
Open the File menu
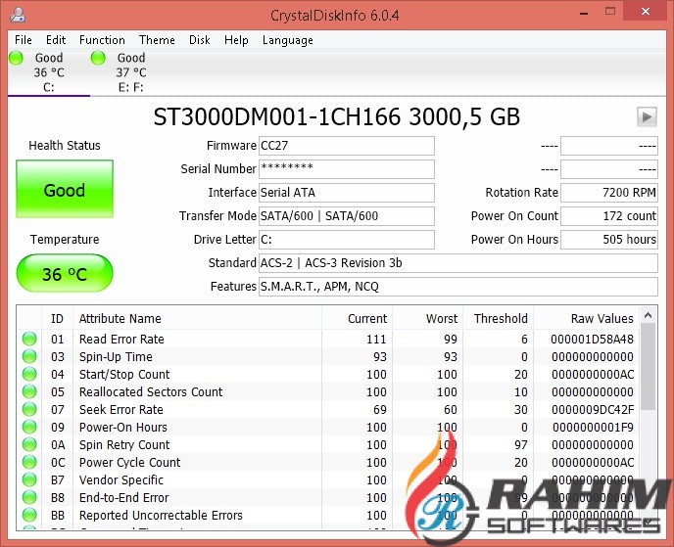24,40
